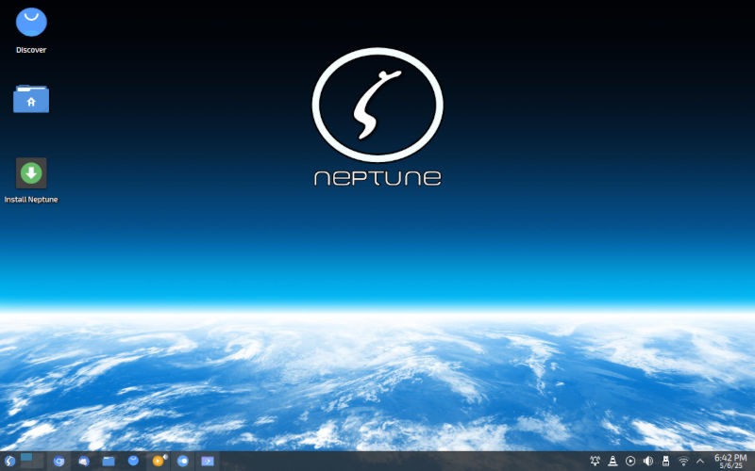Open the Home folder desktop icon
This screenshot has height=471, width=755.
pos(31,99)
